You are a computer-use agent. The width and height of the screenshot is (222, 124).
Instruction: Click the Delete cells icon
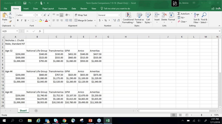[164, 17]
